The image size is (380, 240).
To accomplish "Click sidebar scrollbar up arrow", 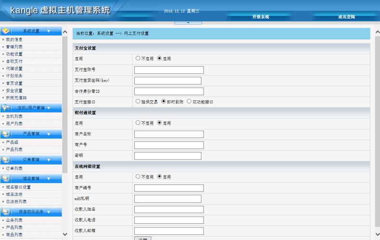I will (x=65, y=32).
